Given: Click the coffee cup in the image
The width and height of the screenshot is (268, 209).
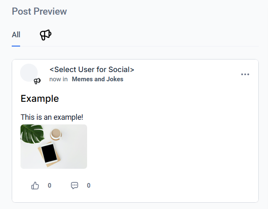Looking at the screenshot, I should 56,134.
